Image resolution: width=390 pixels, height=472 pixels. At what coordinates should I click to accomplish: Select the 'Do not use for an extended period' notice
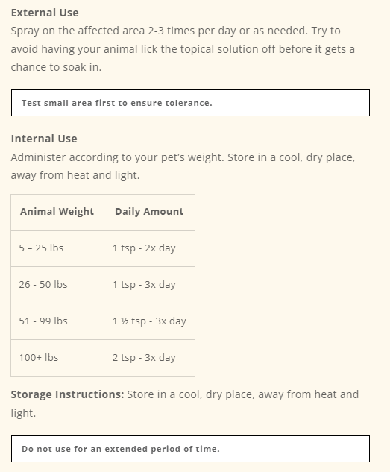(190, 449)
